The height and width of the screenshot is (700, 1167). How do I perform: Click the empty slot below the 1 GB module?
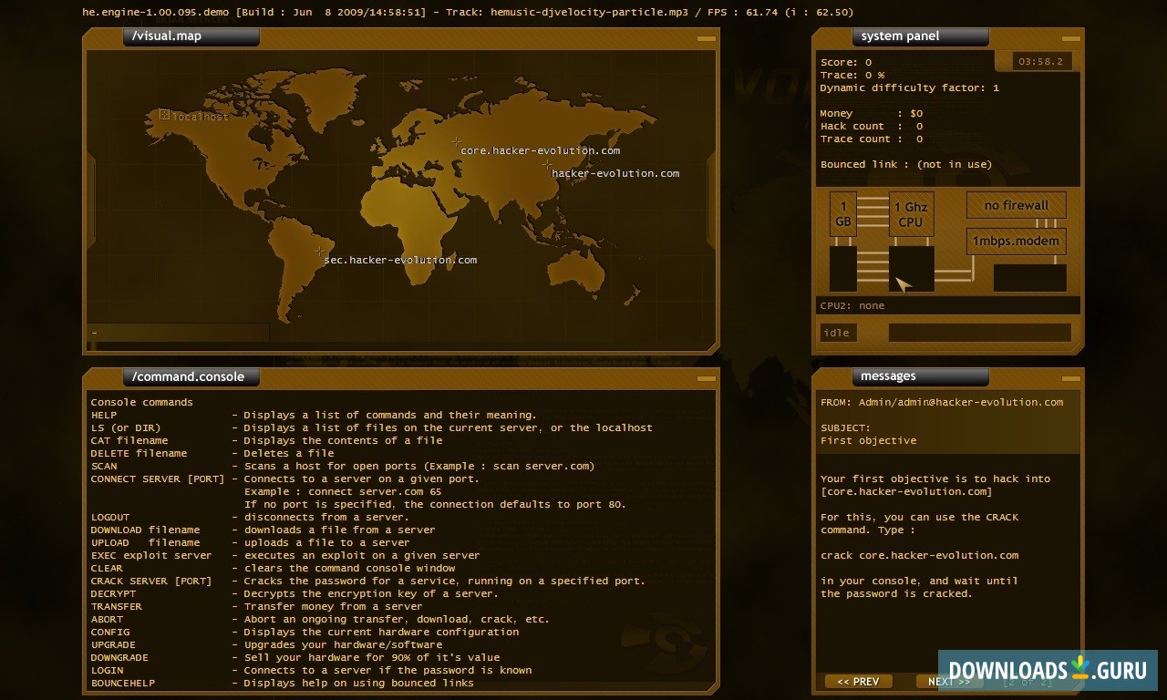[843, 269]
